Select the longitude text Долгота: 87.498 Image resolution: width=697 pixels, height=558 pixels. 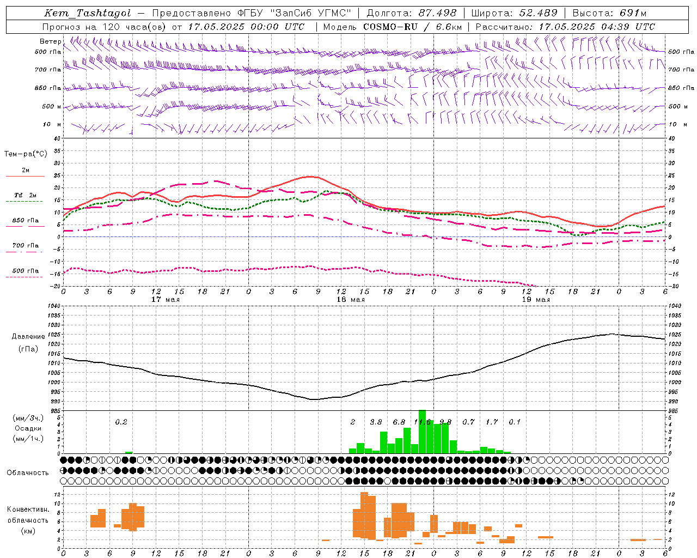click(412, 13)
